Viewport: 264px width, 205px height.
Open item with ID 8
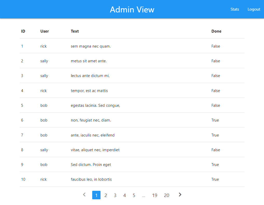tap(22, 150)
